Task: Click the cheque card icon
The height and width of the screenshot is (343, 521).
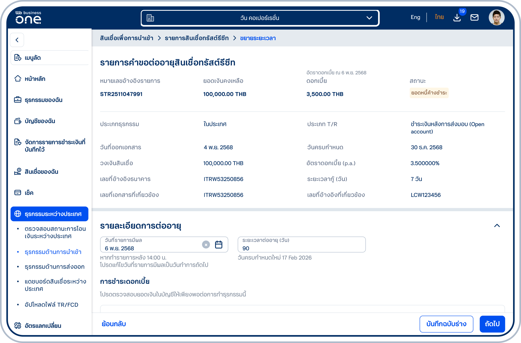Action: 18,193
